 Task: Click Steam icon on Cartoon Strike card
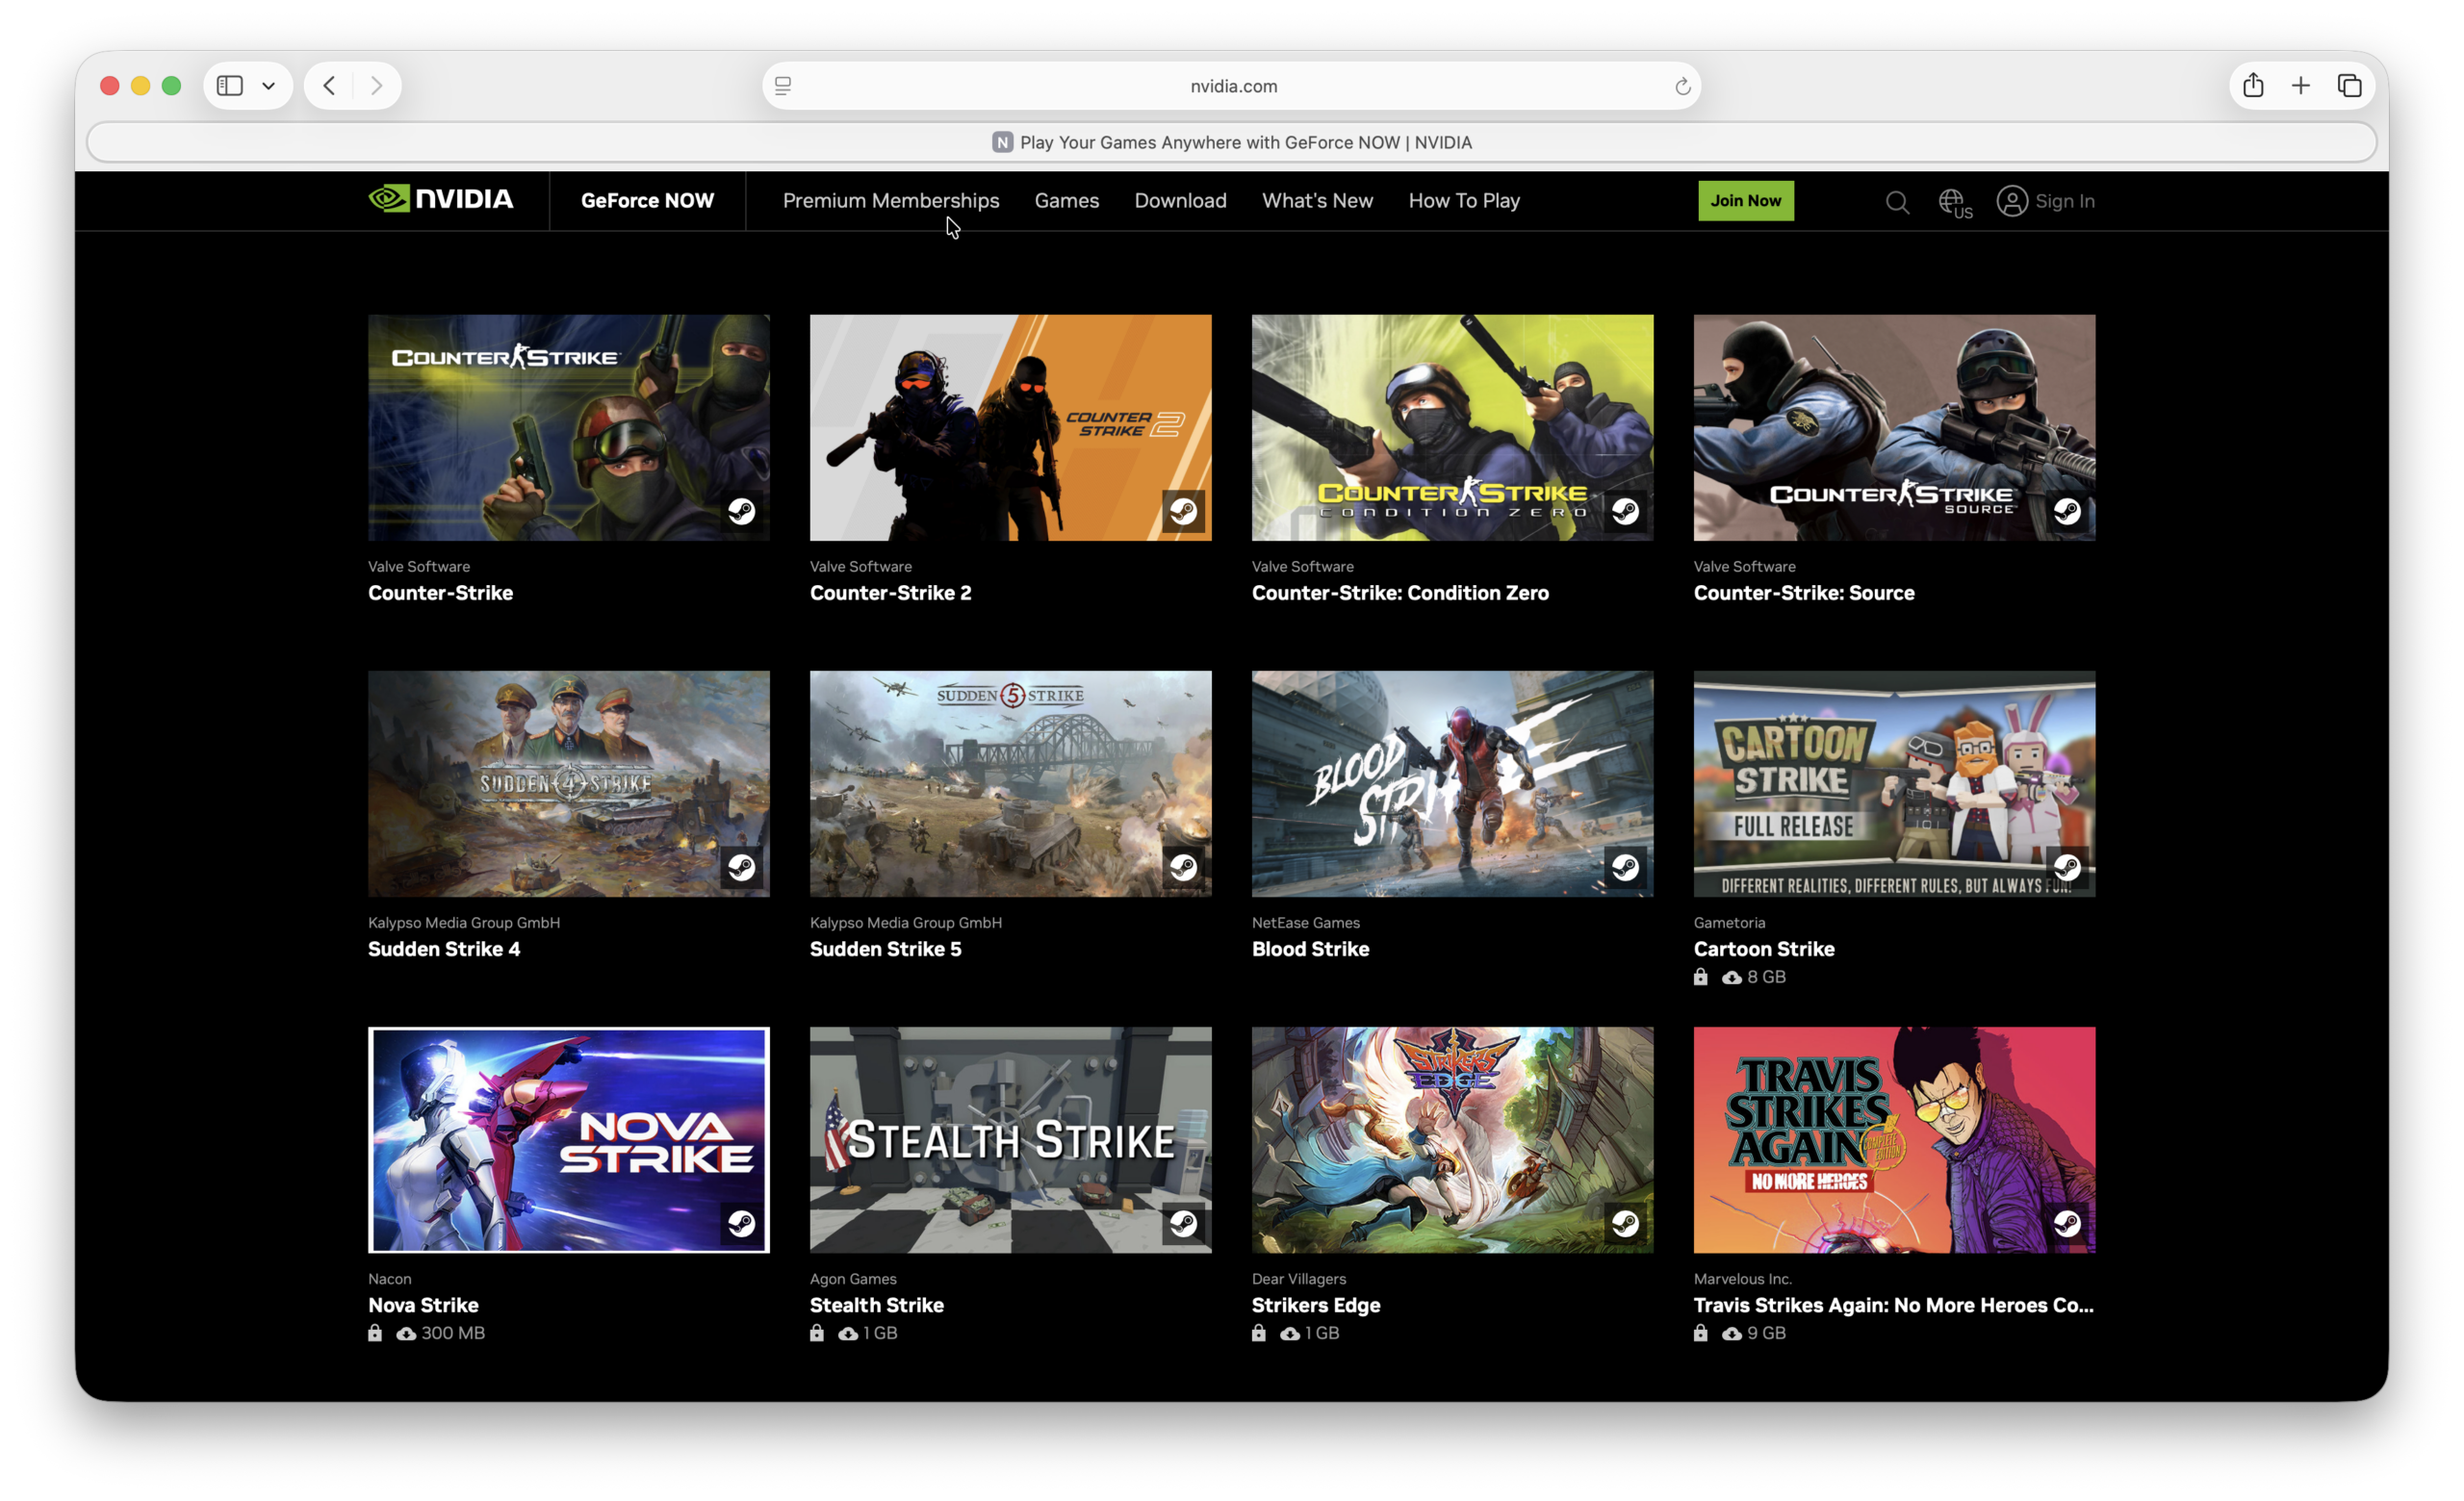[2067, 868]
